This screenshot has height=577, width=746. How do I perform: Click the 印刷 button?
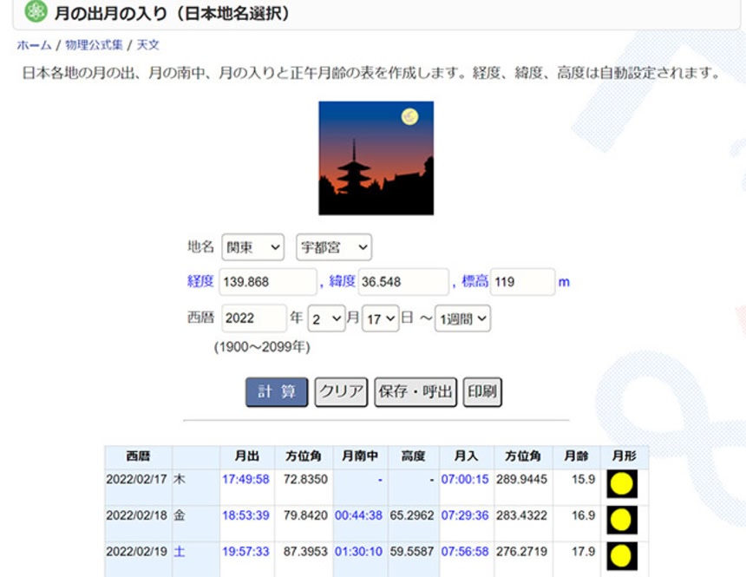[x=482, y=391]
